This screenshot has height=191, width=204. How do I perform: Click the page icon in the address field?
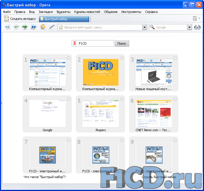61,27
